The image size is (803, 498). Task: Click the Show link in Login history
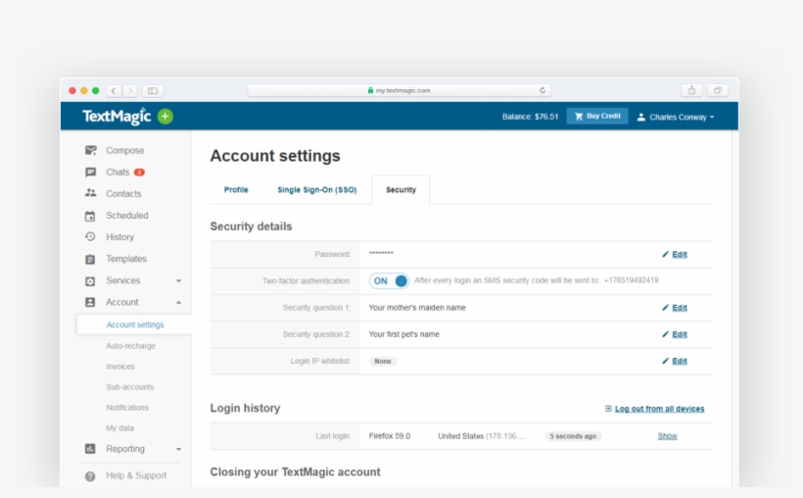[x=667, y=436]
